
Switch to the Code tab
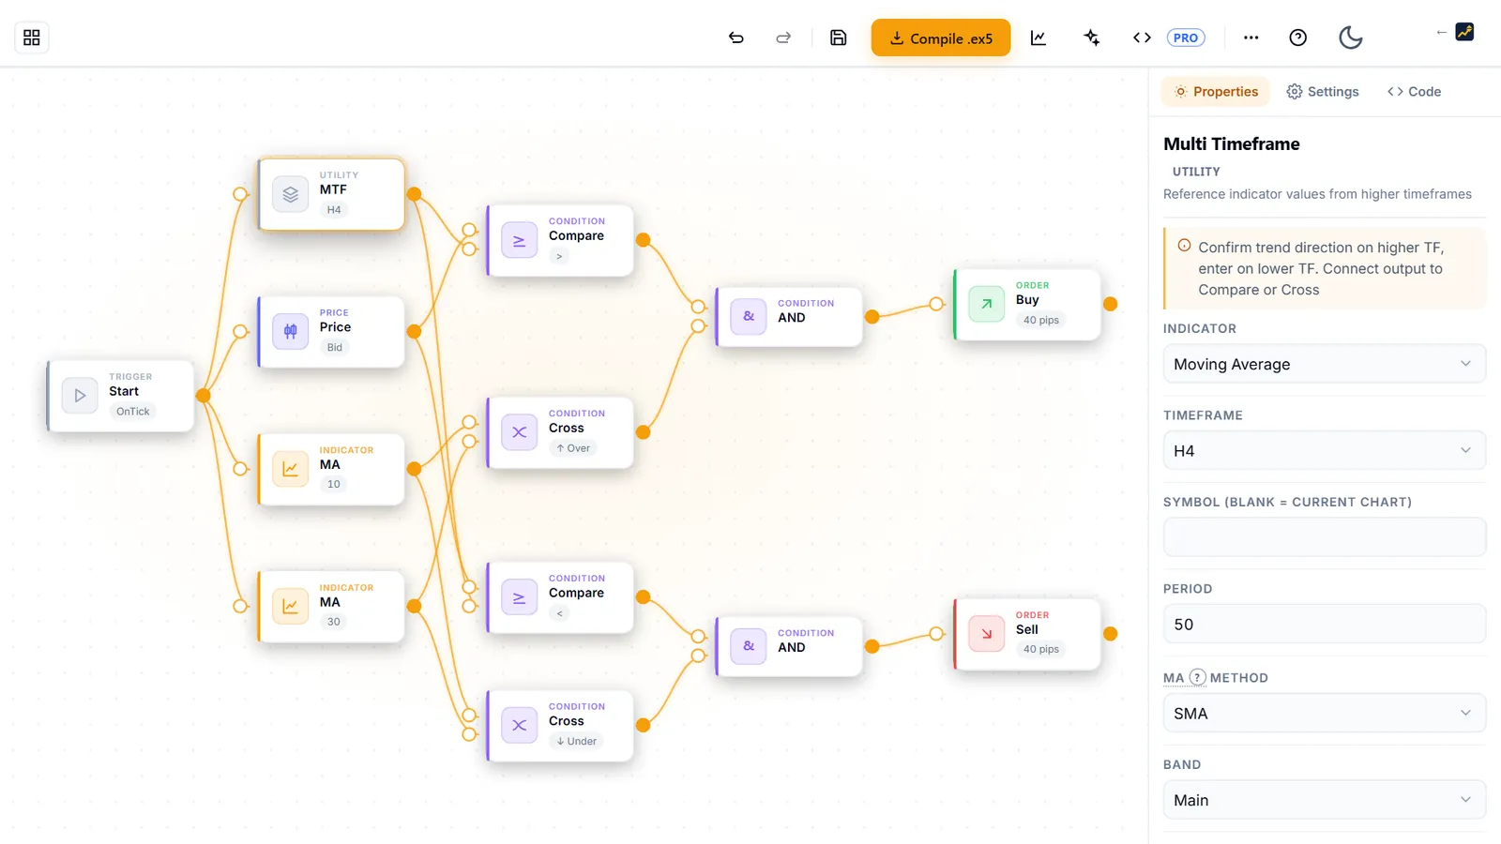(x=1414, y=91)
